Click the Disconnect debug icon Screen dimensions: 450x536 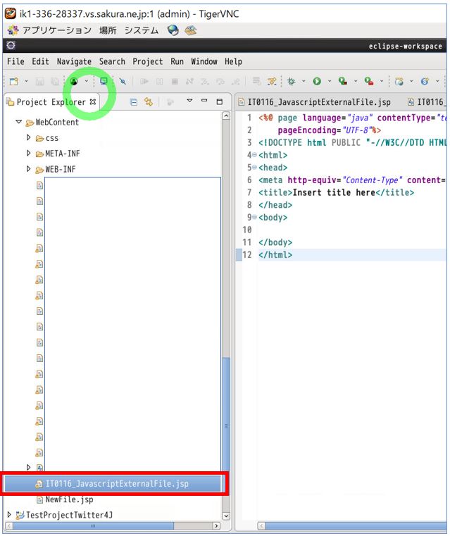coord(189,82)
